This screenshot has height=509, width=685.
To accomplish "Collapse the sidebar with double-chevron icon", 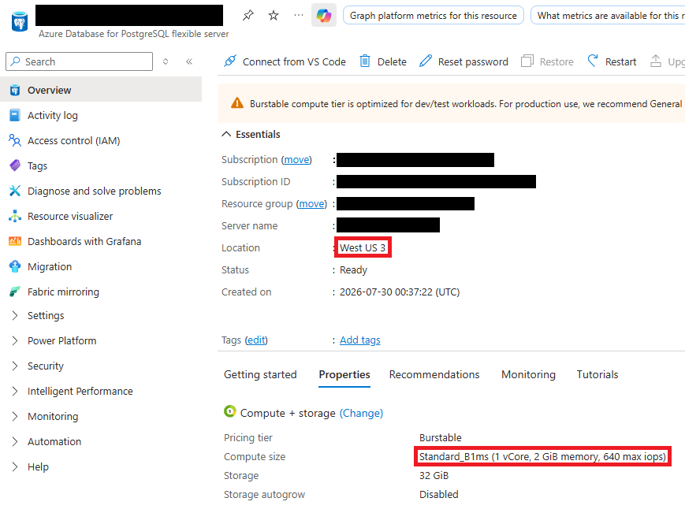I will (189, 61).
